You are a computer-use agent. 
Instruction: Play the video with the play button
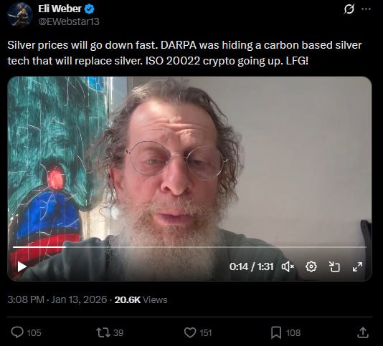point(22,266)
